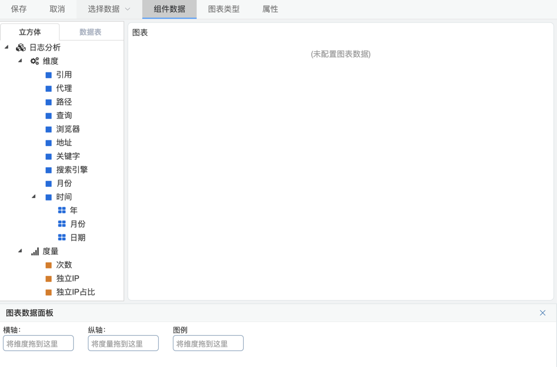Click the blue square icon beside 搜索引擎

tap(49, 170)
